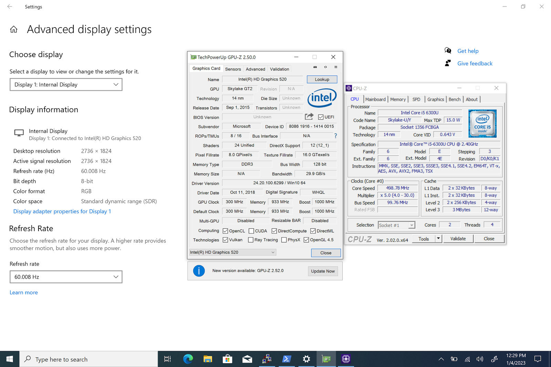Open the Mail app from the taskbar
The width and height of the screenshot is (551, 367).
247,359
